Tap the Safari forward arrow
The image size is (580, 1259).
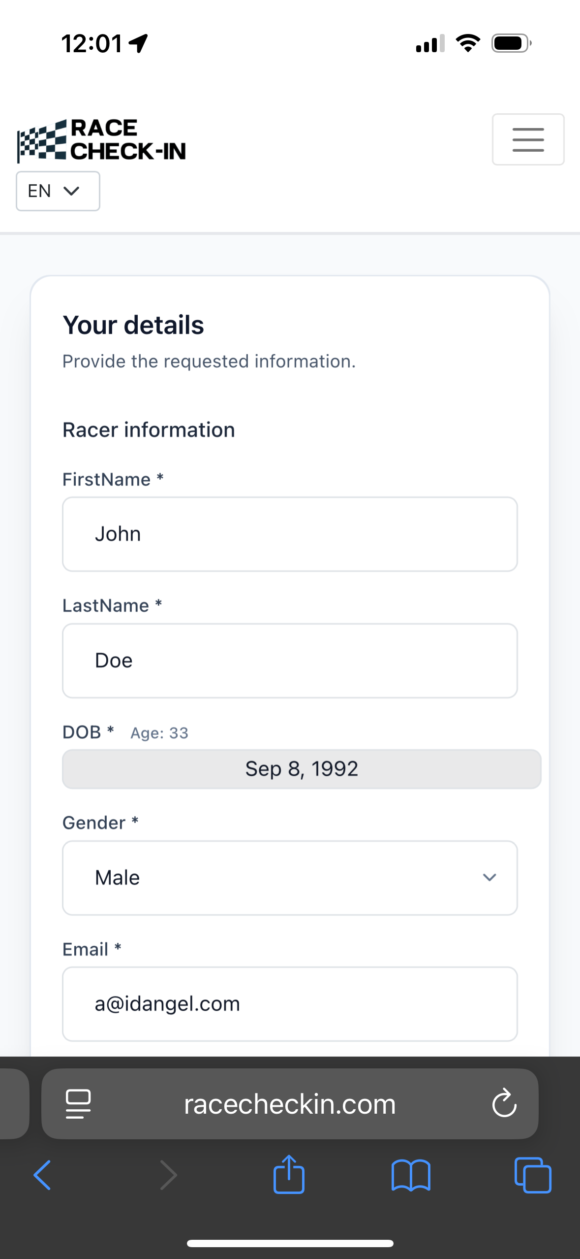(x=168, y=1175)
